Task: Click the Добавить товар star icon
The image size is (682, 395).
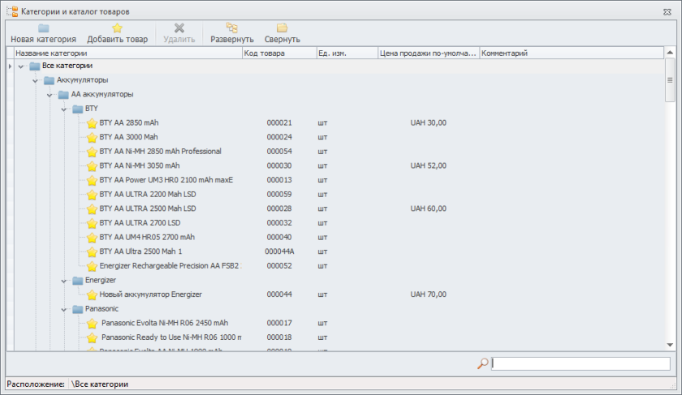Action: point(117,28)
